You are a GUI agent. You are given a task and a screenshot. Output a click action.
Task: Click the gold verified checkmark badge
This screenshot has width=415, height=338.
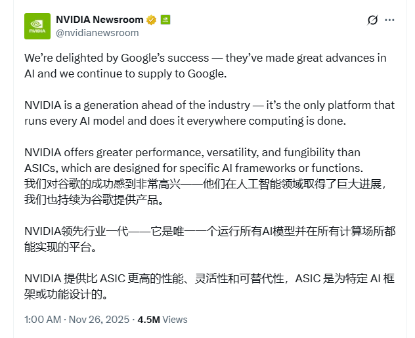(151, 20)
